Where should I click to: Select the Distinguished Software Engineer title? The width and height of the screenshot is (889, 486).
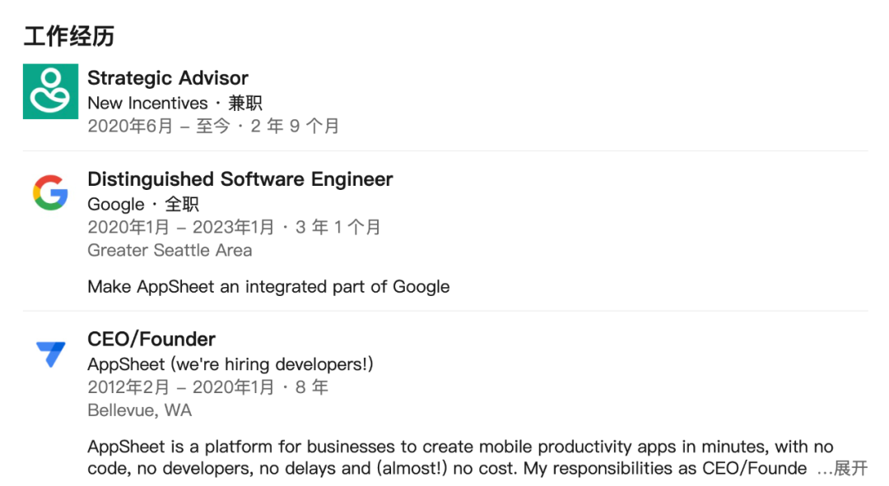coord(240,179)
